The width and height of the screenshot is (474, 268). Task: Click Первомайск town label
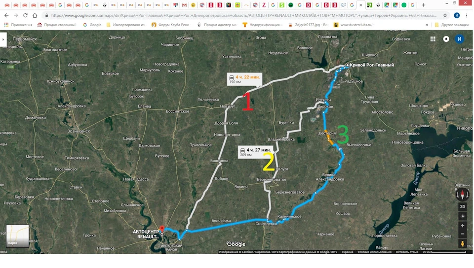coord(25,39)
